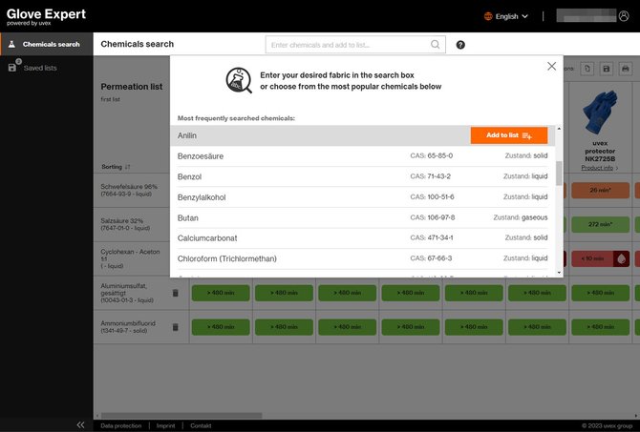Viewport: 640px width, 432px height.
Task: Choose Benzylalkohol in the list
Action: point(362,196)
